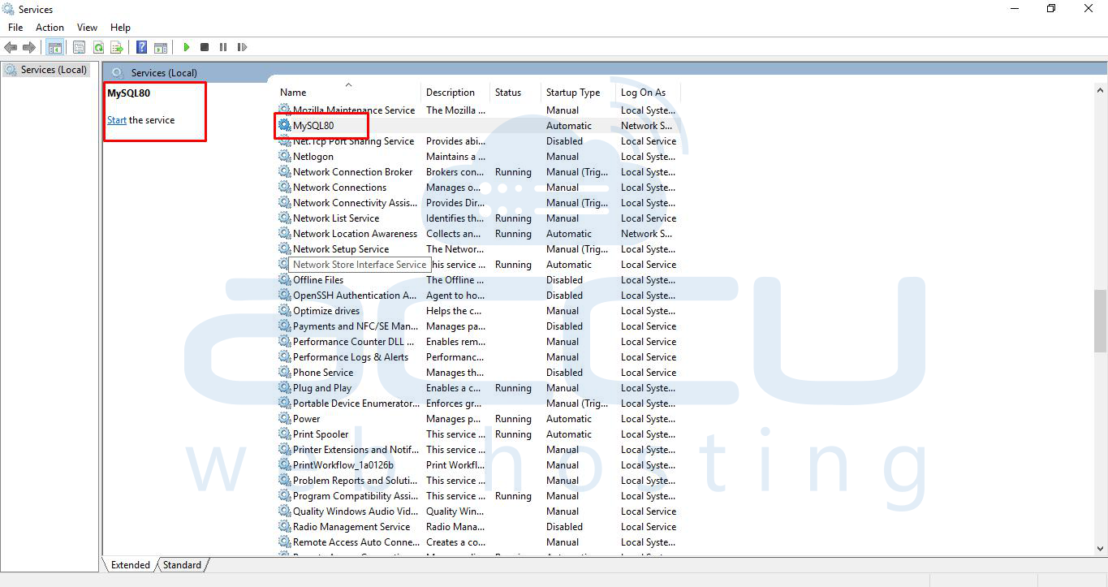Select Performance Logs & Alerts service
Viewport: 1108px width, 587px height.
[x=478, y=356]
